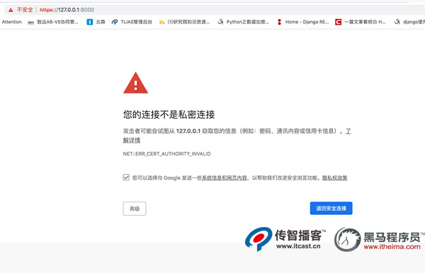Click the 不安全 security label

(x=25, y=10)
